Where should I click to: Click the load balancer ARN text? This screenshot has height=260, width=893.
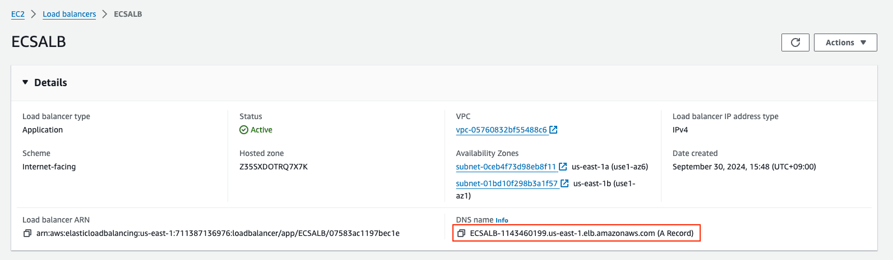pyautogui.click(x=218, y=233)
